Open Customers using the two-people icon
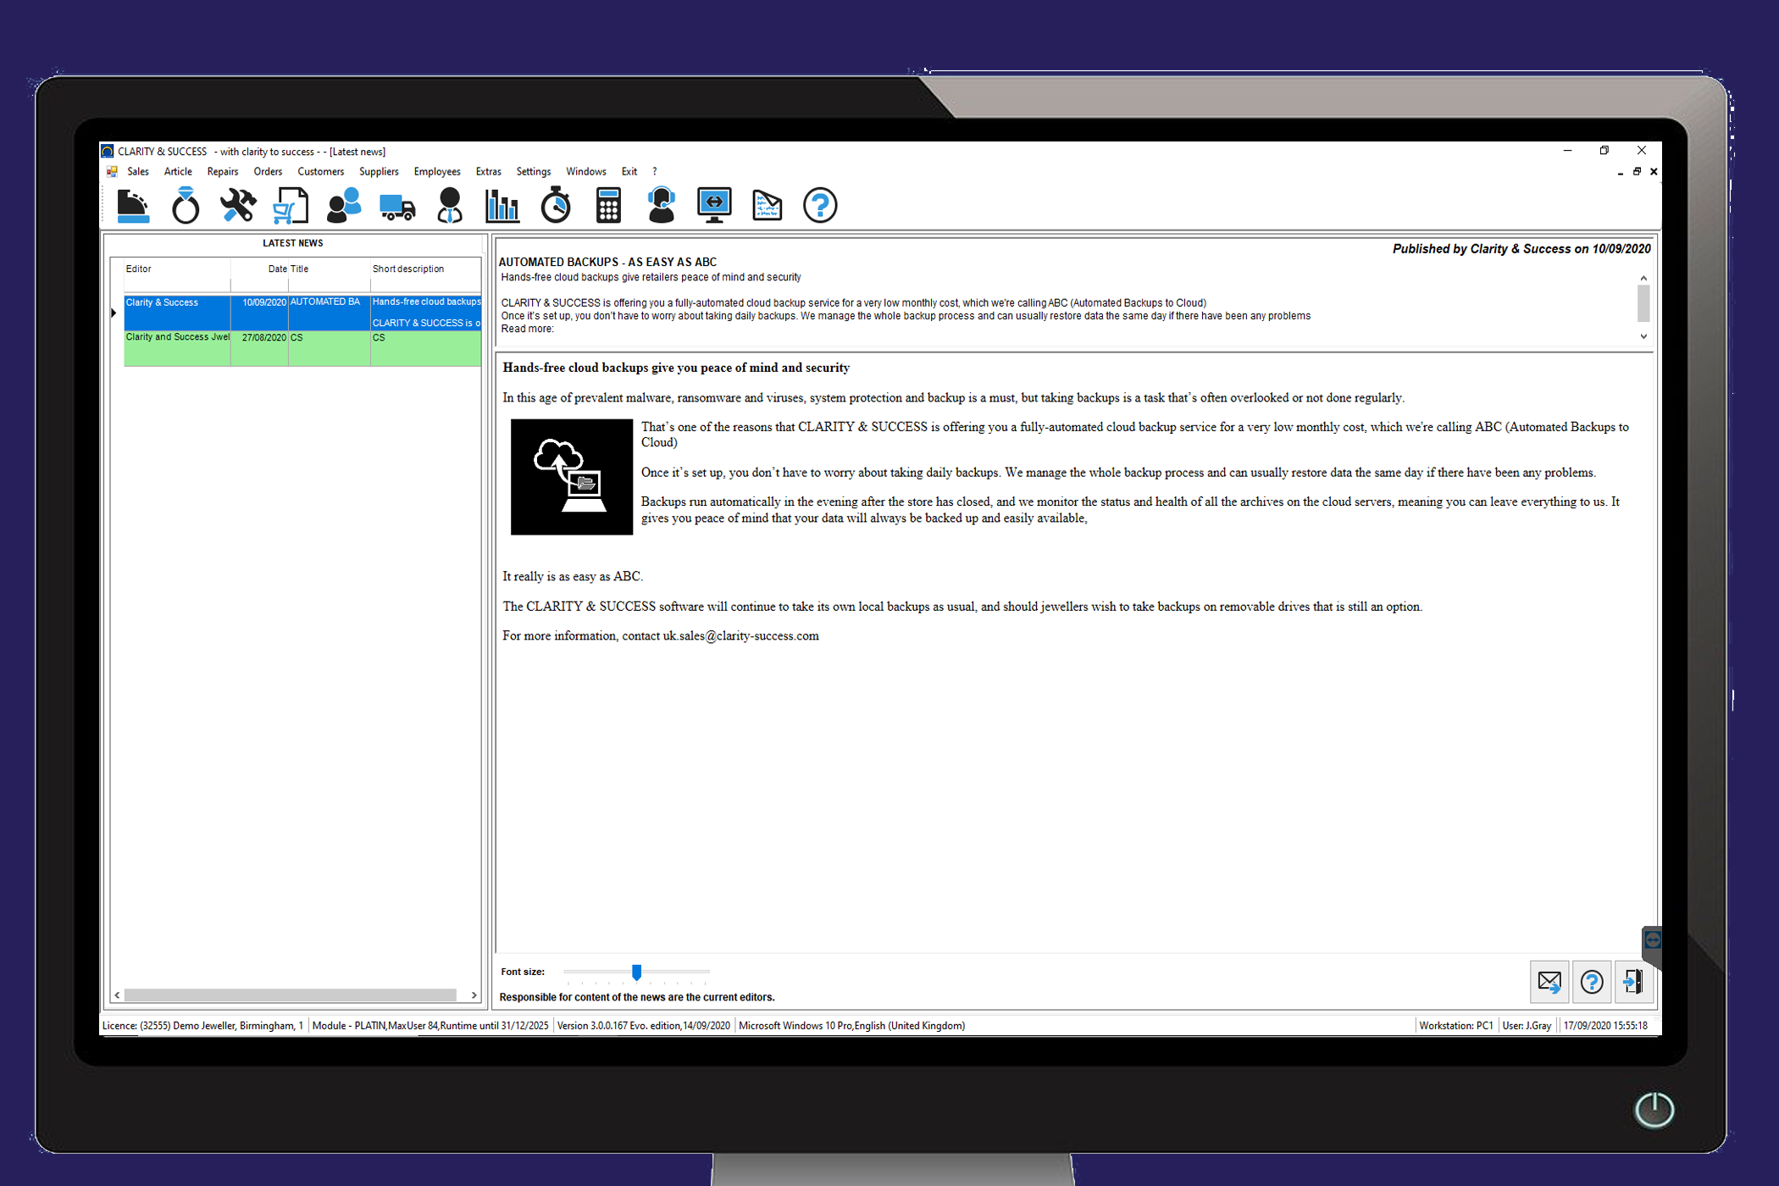The width and height of the screenshot is (1779, 1186). tap(343, 205)
